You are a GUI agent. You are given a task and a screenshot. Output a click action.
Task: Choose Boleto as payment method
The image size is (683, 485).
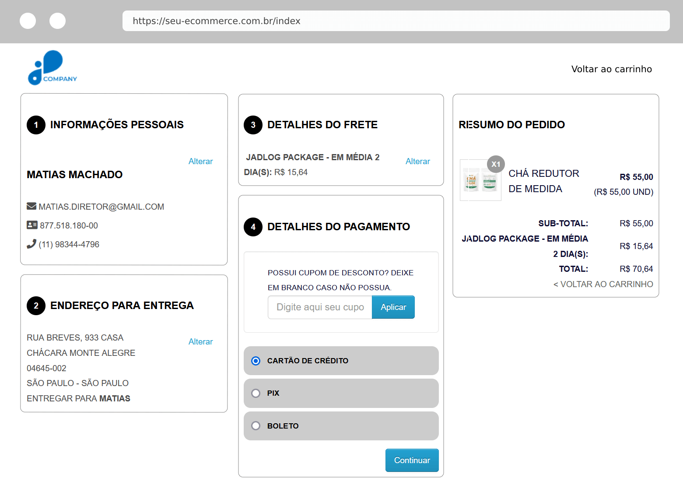(x=256, y=426)
